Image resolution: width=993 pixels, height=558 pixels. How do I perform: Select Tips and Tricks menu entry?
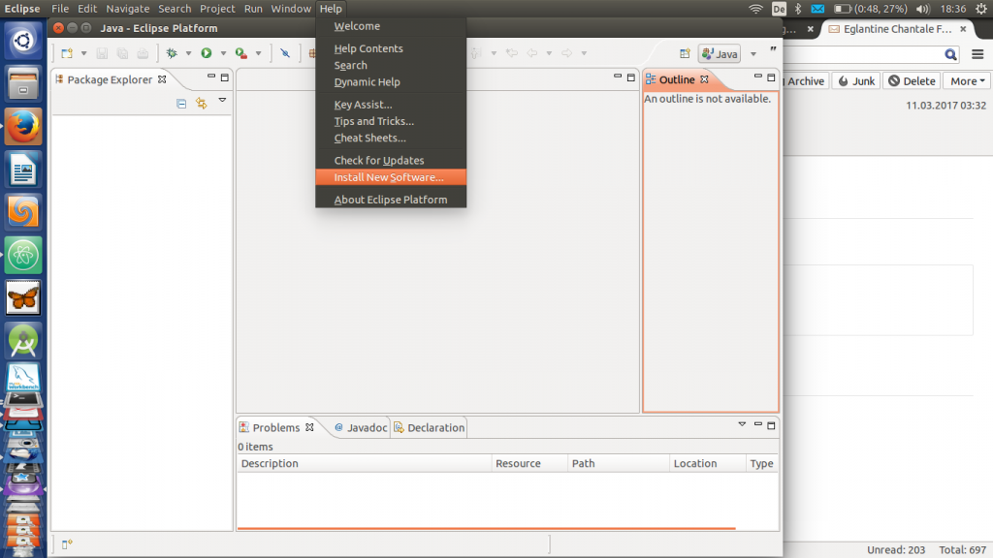pyautogui.click(x=391, y=121)
